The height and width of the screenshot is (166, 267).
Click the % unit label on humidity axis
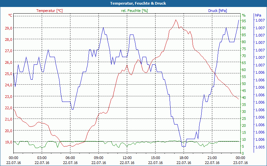tap(244, 15)
